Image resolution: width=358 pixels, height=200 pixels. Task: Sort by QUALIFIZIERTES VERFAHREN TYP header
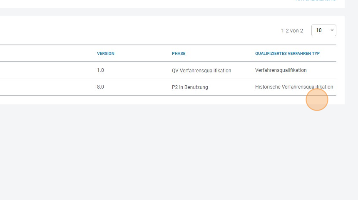pyautogui.click(x=287, y=54)
